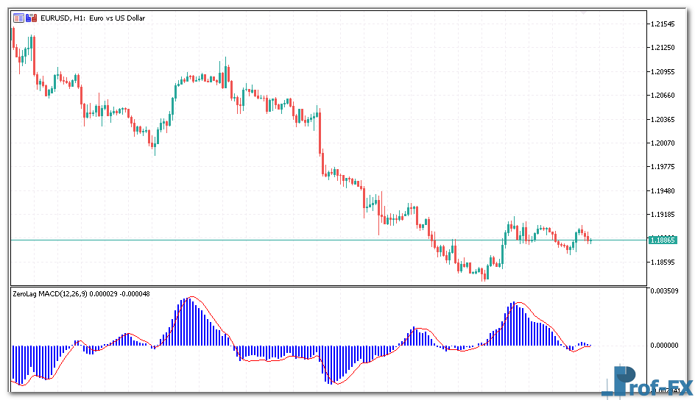Click the 1.20365 price axis label
Viewport: 695px width, 400px height.
tap(663, 119)
